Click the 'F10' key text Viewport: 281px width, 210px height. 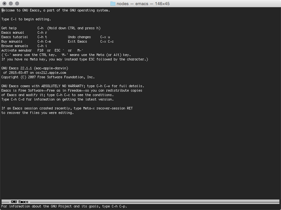pyautogui.click(x=40, y=50)
